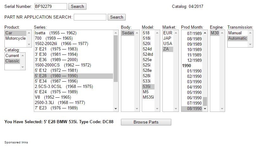The height and width of the screenshot is (150, 271).
Task: Select model 535i
Action: point(148,86)
